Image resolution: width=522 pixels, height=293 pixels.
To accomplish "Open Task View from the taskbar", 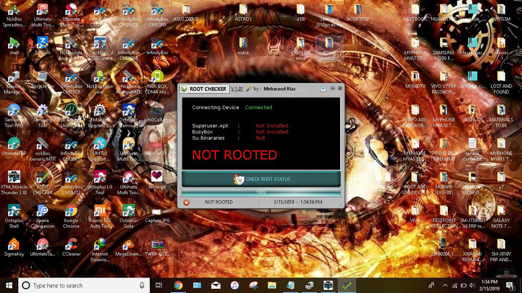I will [159, 286].
